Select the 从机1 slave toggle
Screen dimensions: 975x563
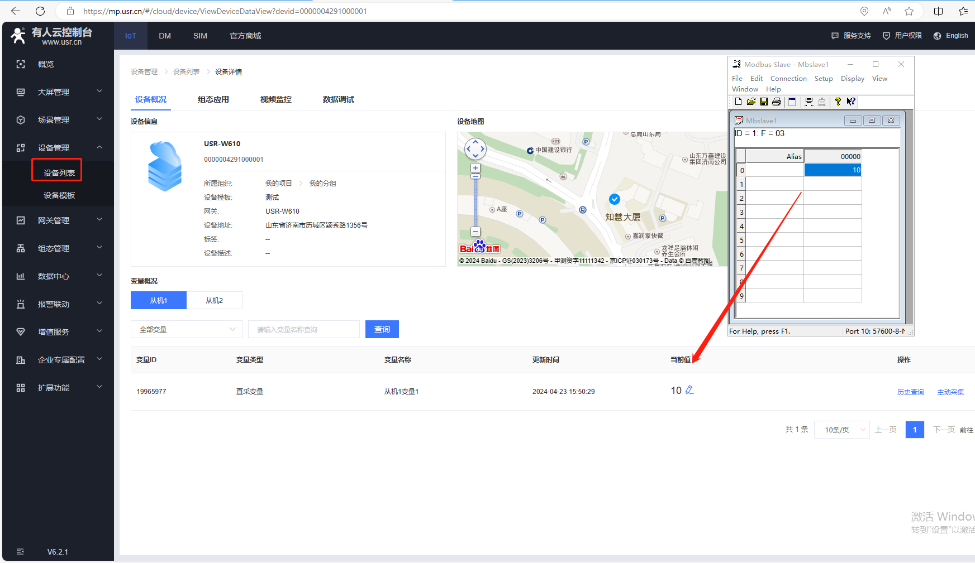coord(159,300)
